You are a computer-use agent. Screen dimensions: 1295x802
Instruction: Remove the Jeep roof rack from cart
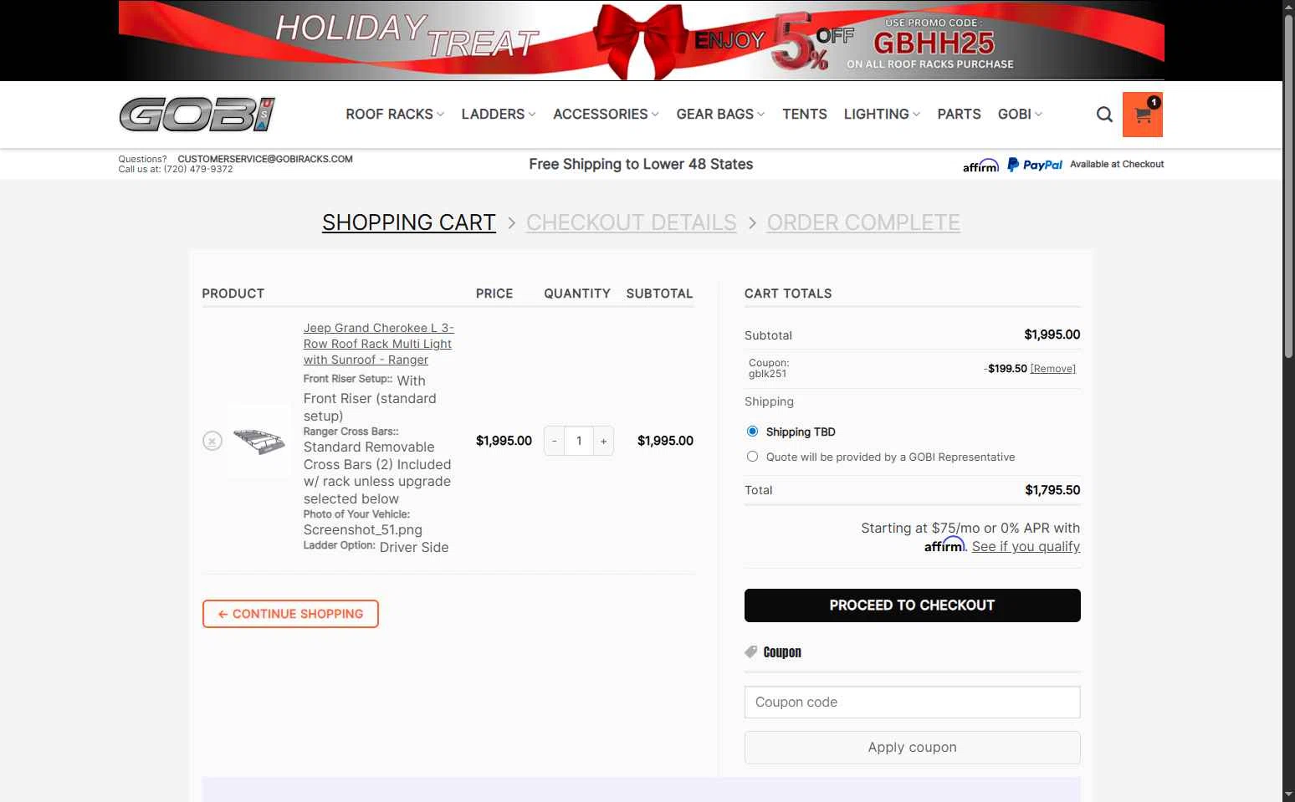click(212, 441)
